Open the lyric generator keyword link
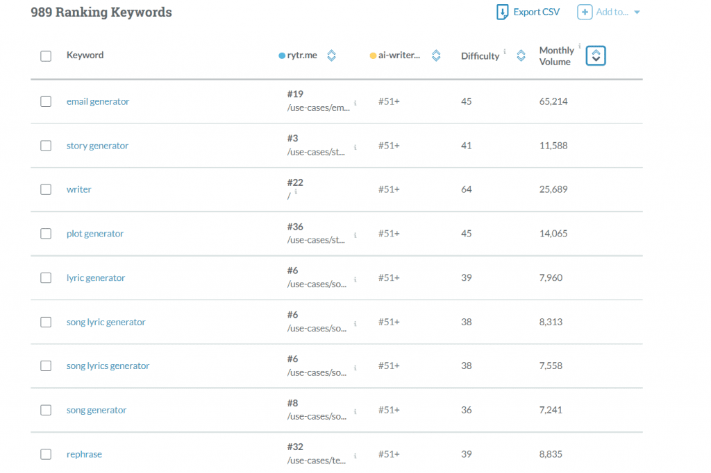Viewport: 711px width, 473px height. coord(96,277)
